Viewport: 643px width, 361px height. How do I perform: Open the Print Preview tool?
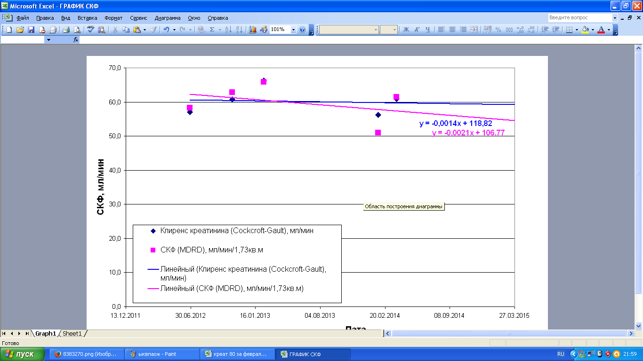[77, 30]
